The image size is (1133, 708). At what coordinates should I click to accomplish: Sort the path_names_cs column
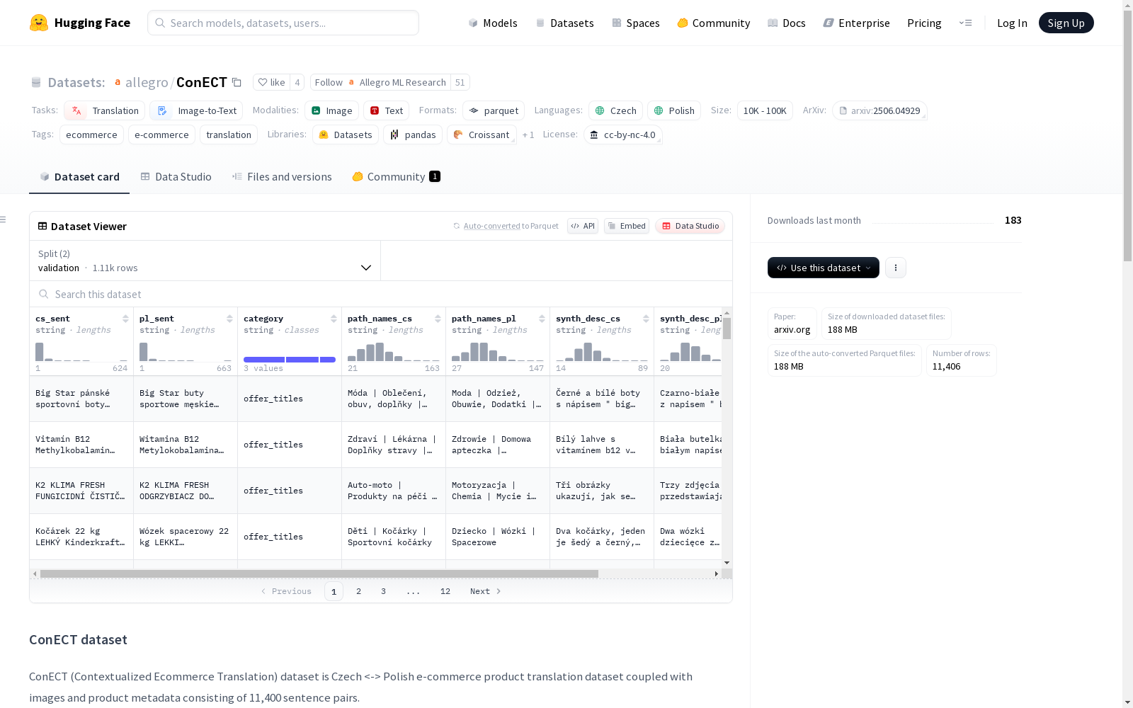(x=438, y=319)
